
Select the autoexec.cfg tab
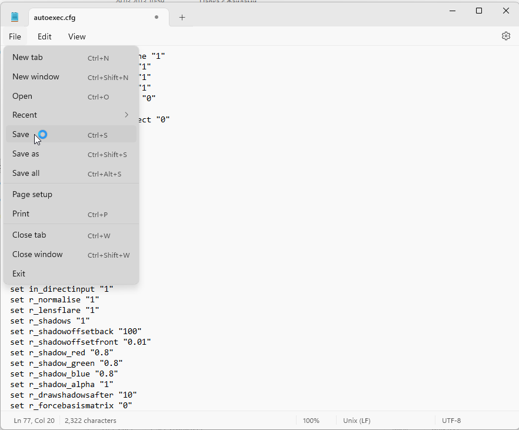[99, 18]
